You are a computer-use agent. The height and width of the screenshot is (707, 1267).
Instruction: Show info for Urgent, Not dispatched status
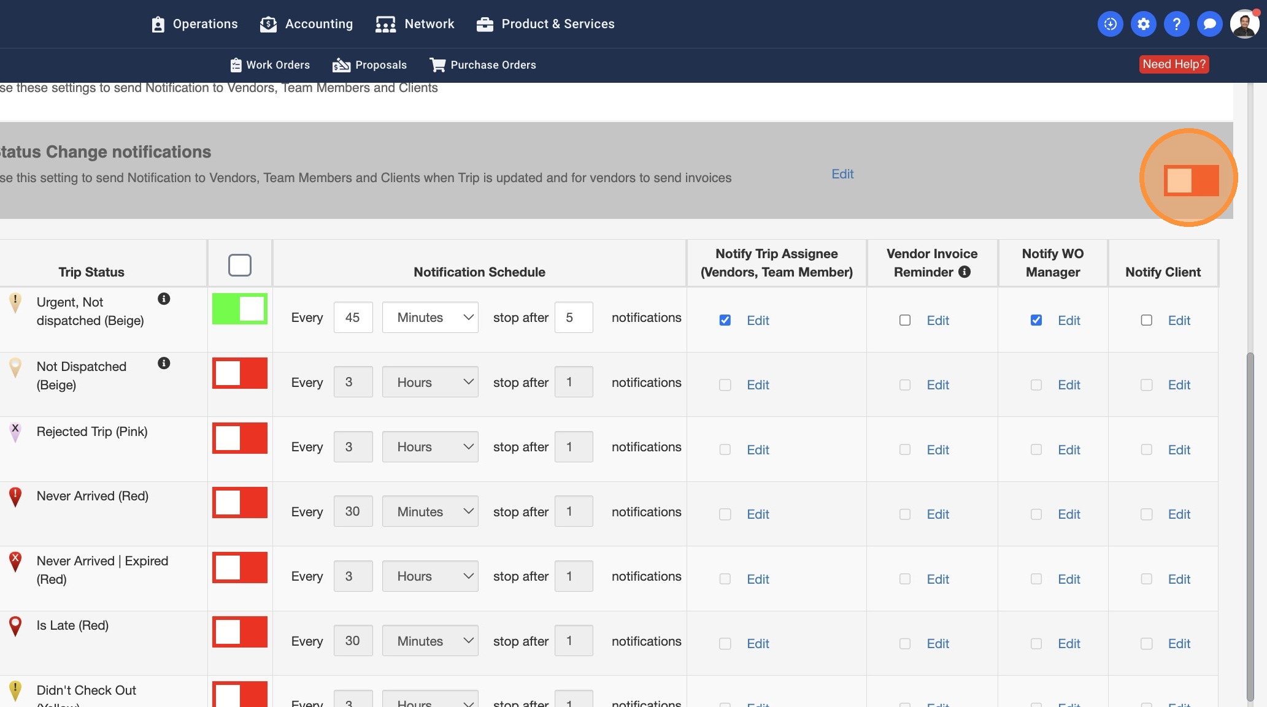(x=164, y=299)
